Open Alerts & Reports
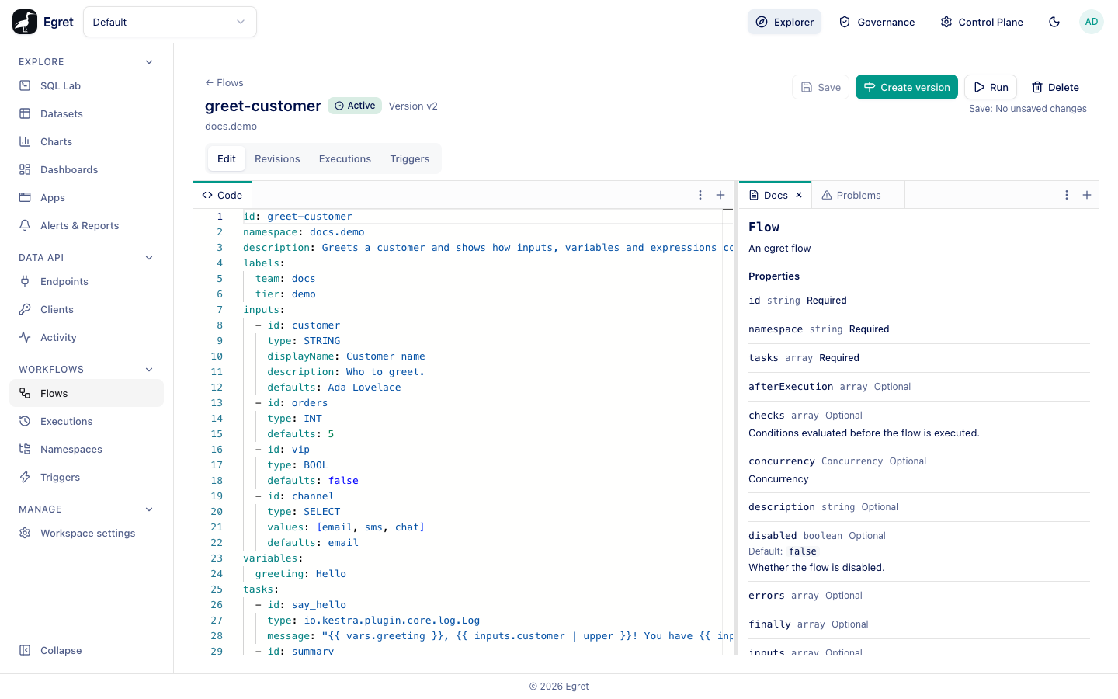 click(86, 225)
